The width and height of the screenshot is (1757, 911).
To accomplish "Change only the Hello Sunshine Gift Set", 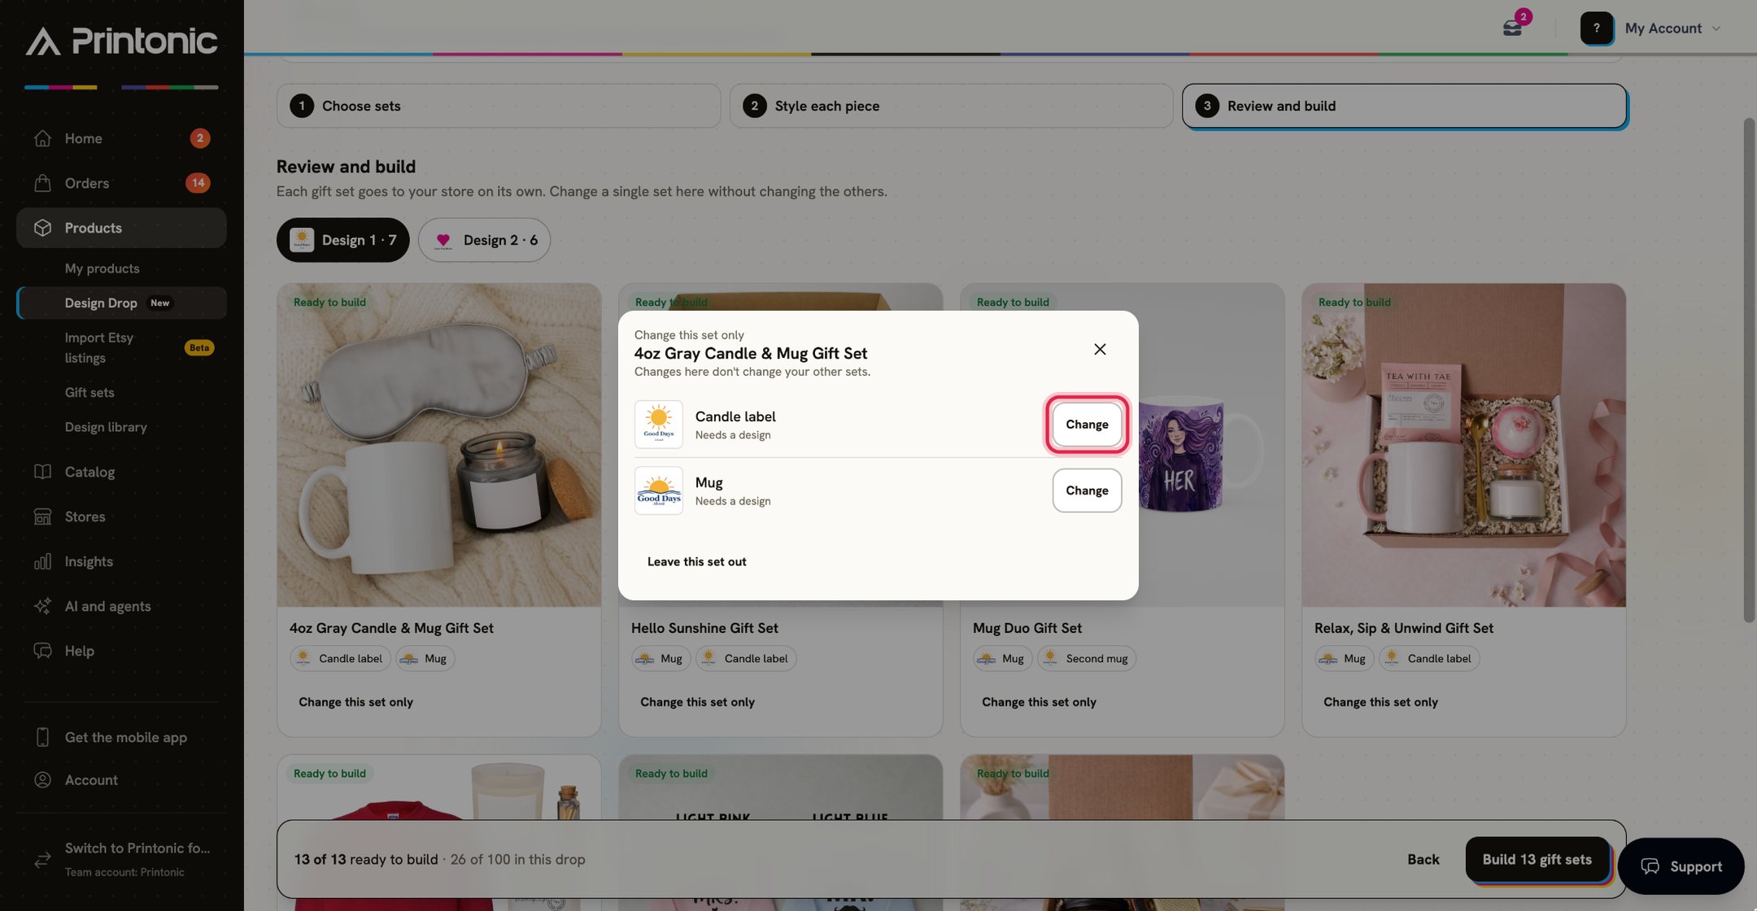I will click(x=697, y=702).
